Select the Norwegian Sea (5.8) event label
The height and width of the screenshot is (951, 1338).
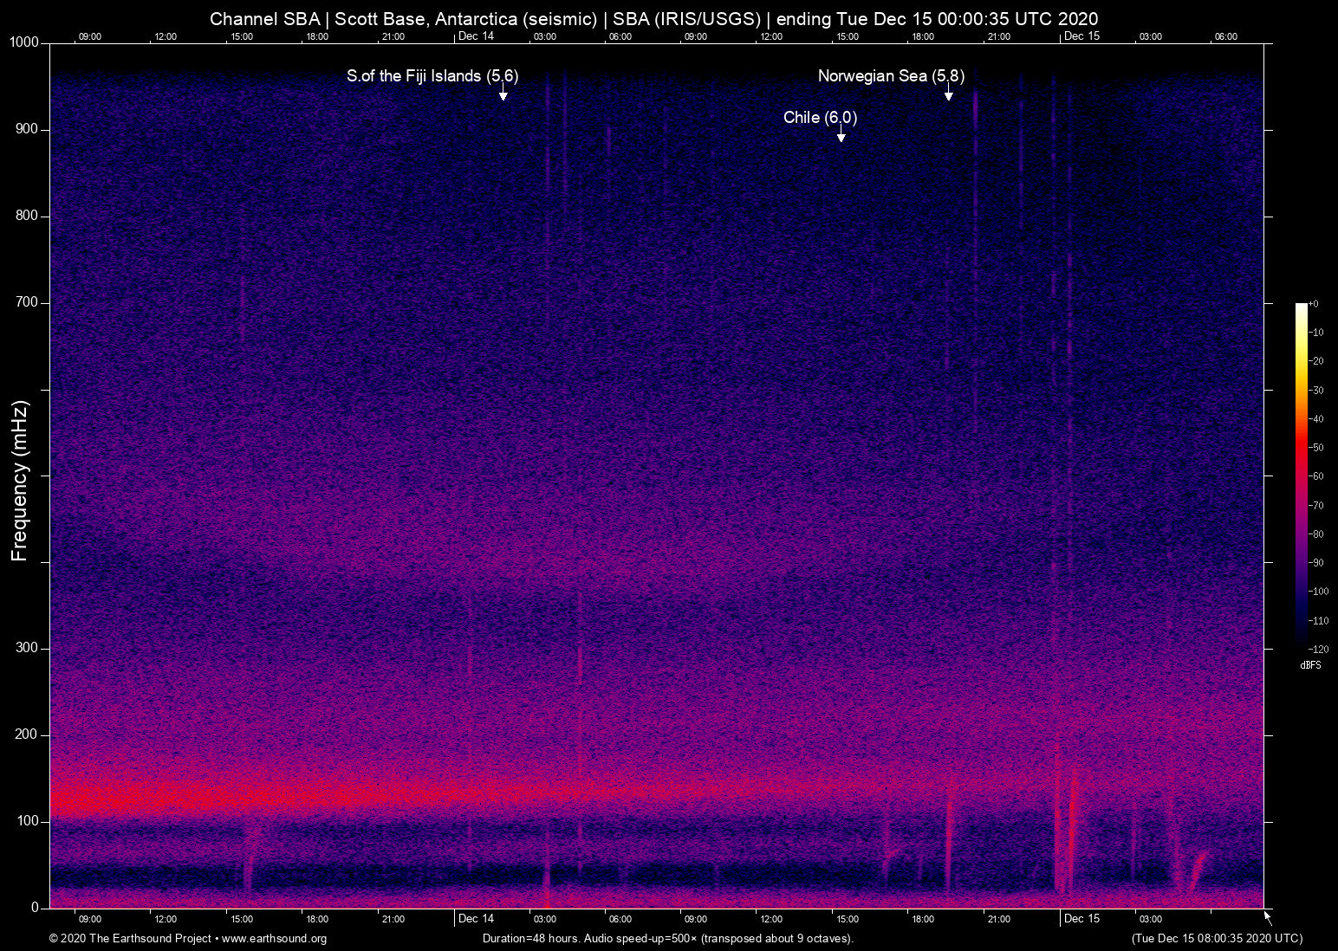click(x=891, y=76)
